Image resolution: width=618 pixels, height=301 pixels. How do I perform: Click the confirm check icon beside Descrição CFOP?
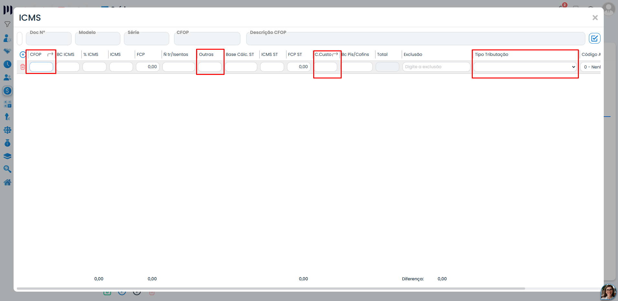(x=594, y=38)
